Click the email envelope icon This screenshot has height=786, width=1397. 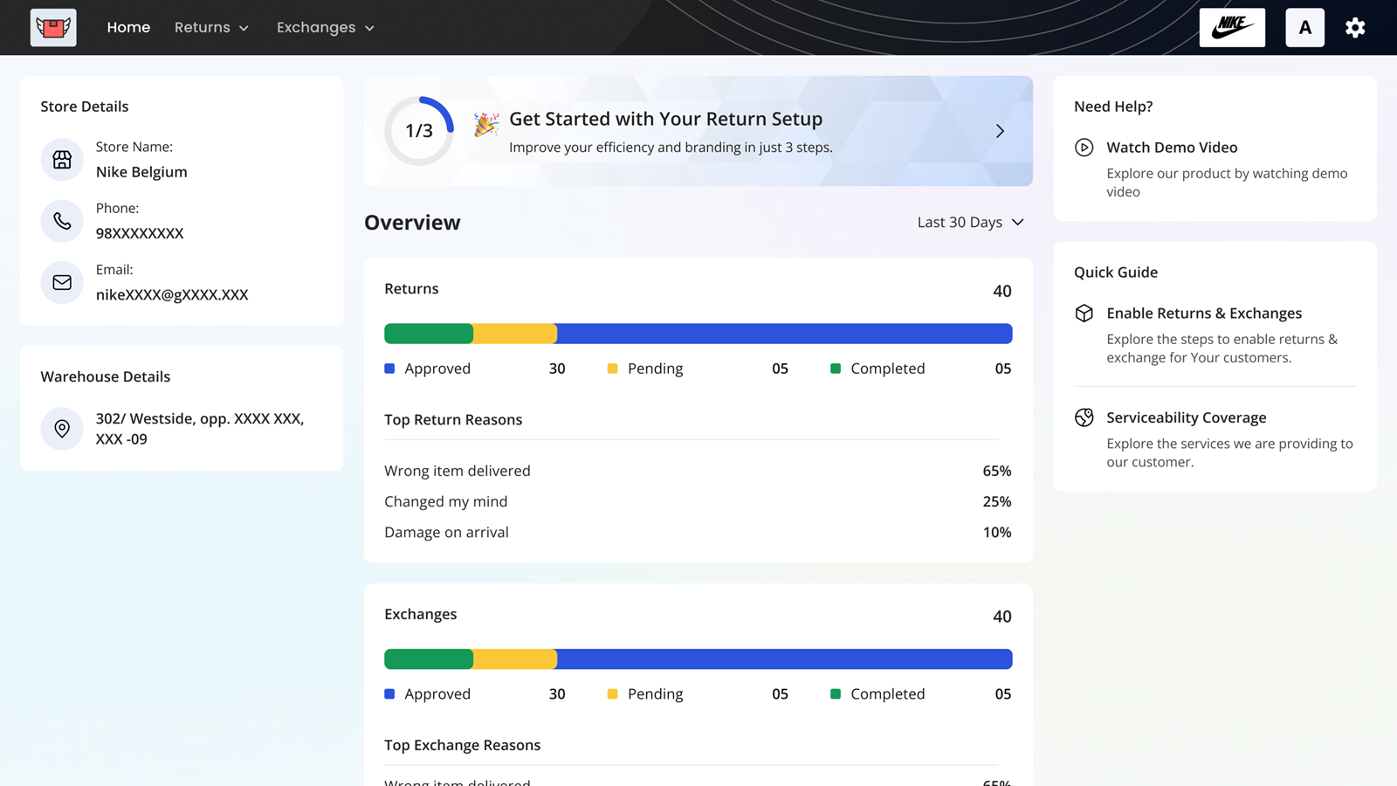coord(62,283)
